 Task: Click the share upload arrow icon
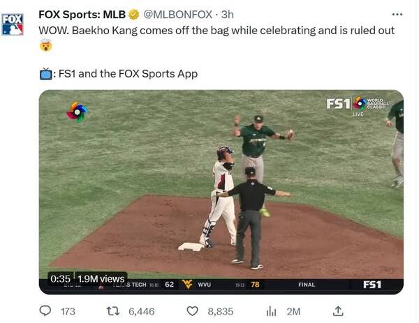click(x=337, y=310)
